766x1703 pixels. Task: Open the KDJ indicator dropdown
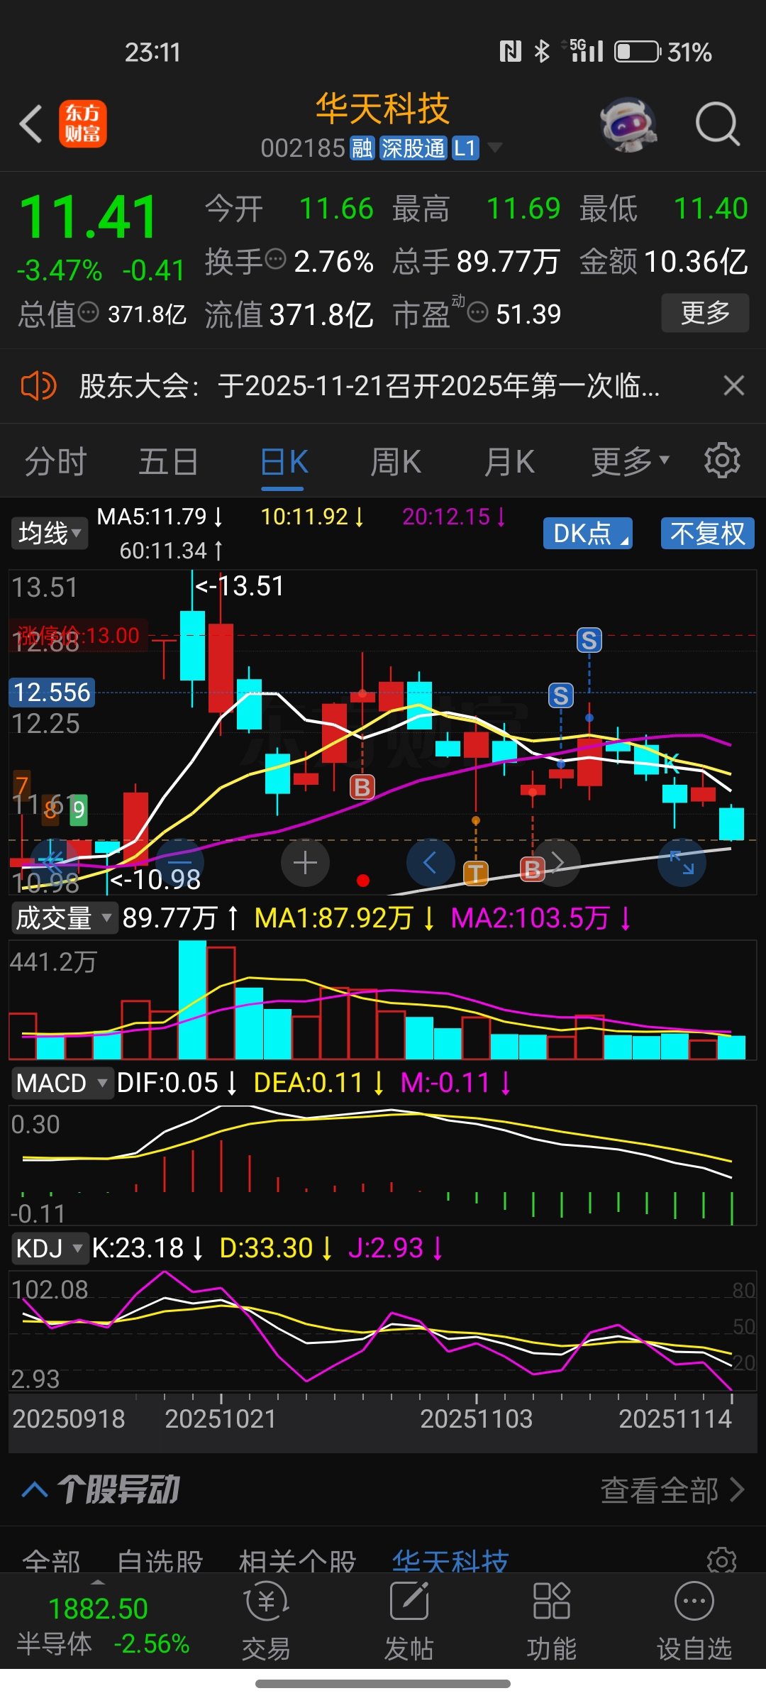[x=50, y=1248]
